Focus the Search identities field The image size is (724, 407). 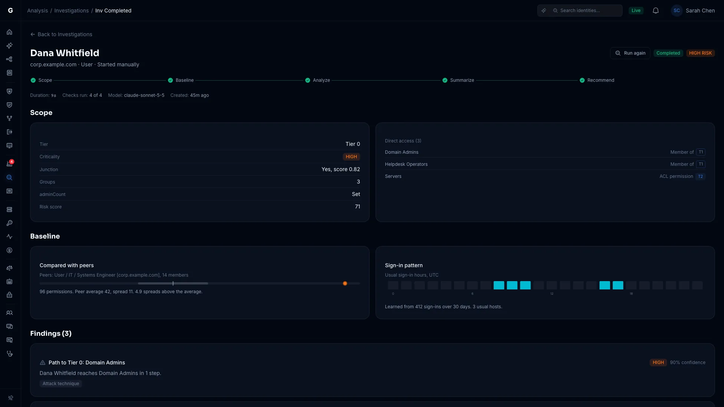580,11
